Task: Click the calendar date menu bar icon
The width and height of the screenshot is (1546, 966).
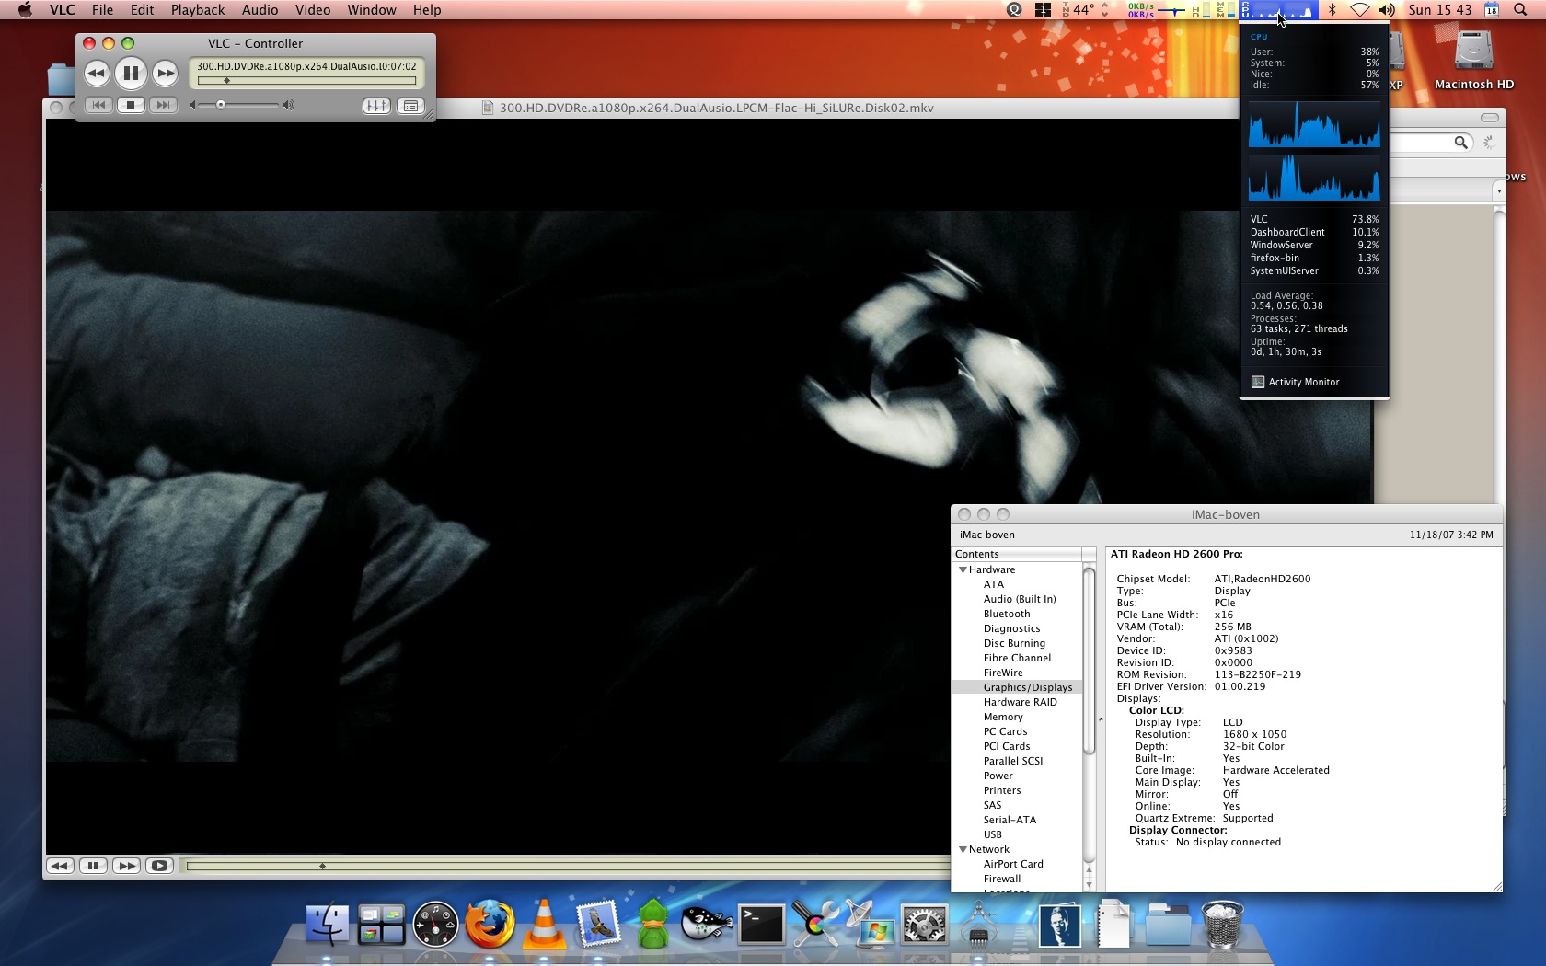Action: [x=1492, y=10]
